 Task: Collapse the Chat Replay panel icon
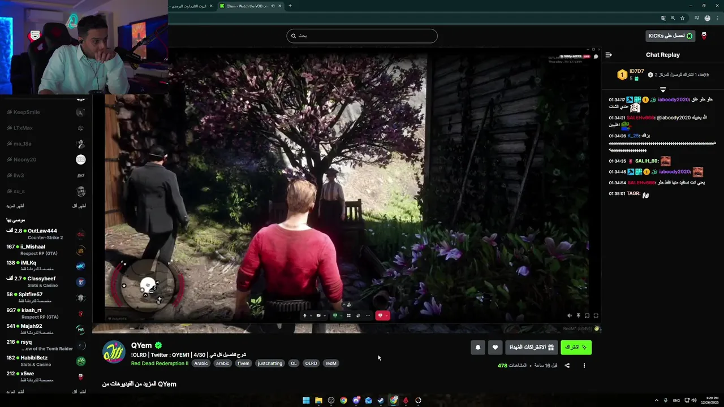[x=609, y=55]
